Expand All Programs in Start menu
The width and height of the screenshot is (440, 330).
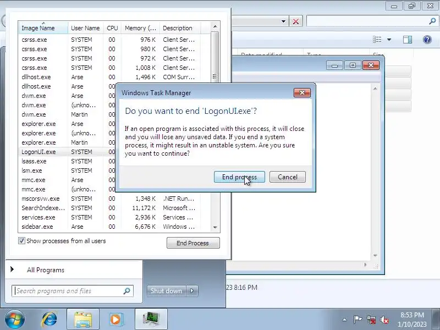coord(46,270)
